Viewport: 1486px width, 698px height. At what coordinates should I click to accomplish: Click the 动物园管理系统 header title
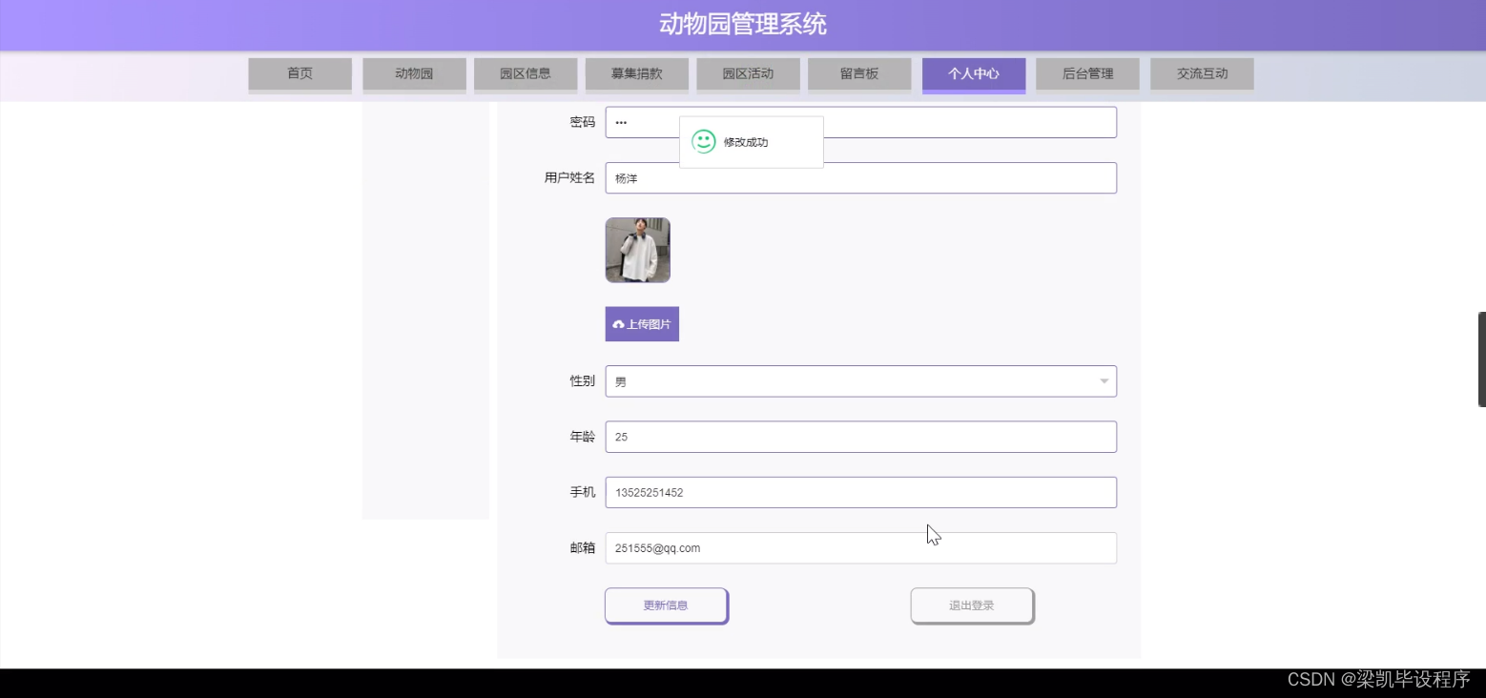[x=743, y=24]
